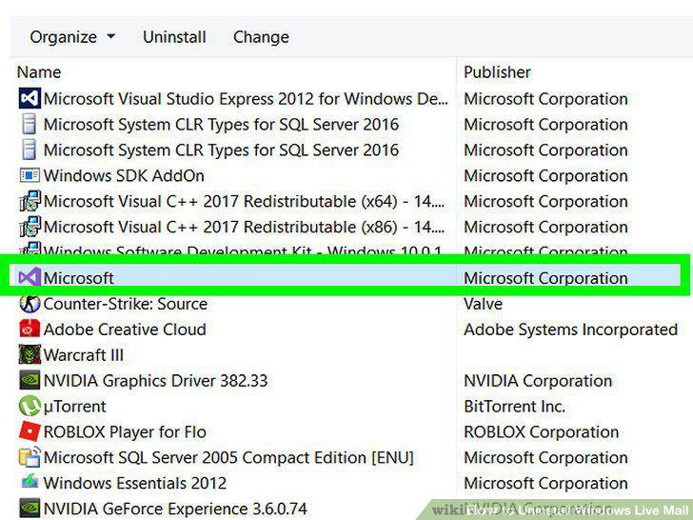
Task: Select NVIDIA Graphics Driver 382.33 entry
Action: (x=155, y=381)
